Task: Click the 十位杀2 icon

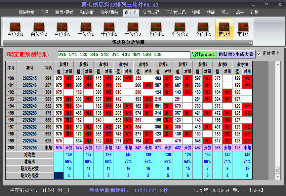Action: [109, 29]
